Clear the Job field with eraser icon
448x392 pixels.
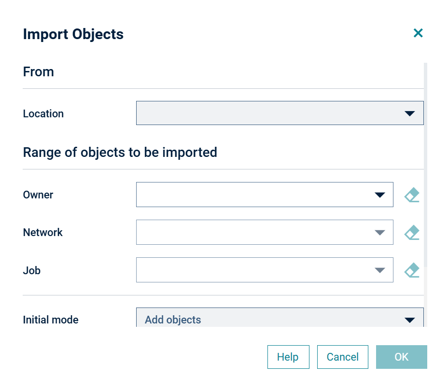(412, 270)
